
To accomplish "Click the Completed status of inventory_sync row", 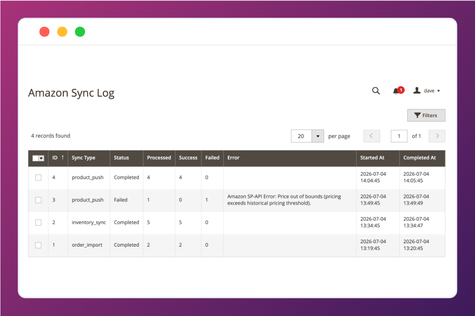I will click(126, 223).
